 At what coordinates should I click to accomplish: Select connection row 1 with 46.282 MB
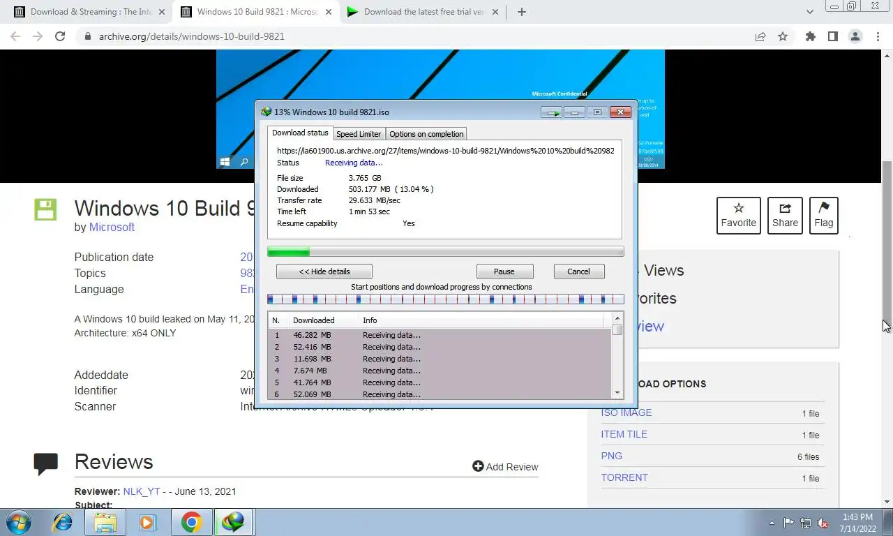pyautogui.click(x=440, y=335)
